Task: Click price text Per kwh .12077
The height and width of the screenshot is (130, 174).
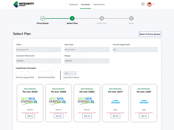Action: click(115, 92)
